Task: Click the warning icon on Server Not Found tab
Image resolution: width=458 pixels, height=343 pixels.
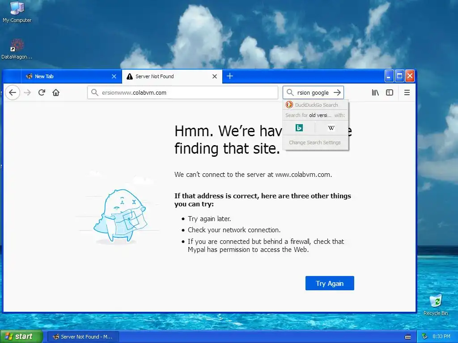Action: point(129,76)
